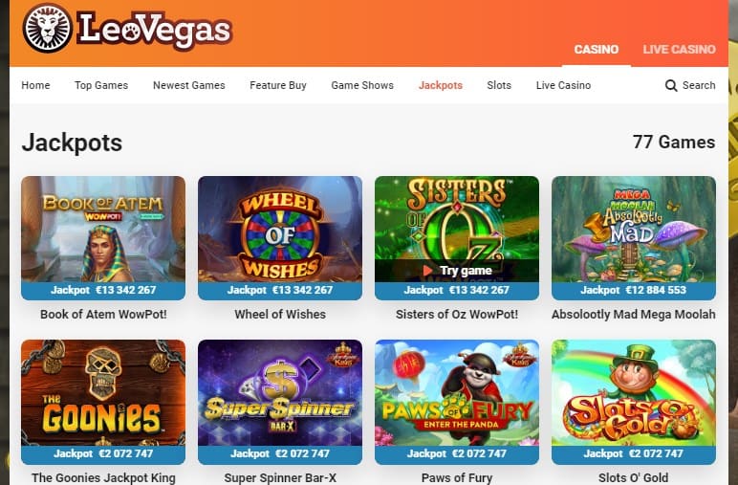This screenshot has width=738, height=485.
Task: Open the Paws of Fury game tile
Action: tap(457, 402)
